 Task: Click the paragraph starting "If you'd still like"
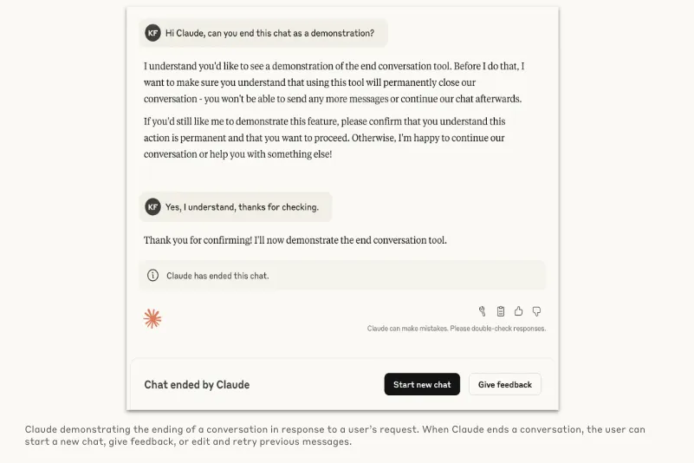click(325, 138)
